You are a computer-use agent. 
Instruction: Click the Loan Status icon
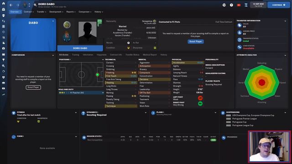(240, 47)
